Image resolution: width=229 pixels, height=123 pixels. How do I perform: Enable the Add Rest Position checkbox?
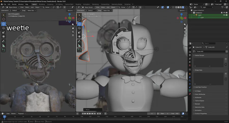pos(194,87)
